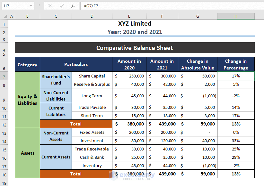Open the Name Box dropdown arrow
Image resolution: width=264 pixels, height=186 pixels.
tap(31, 5)
